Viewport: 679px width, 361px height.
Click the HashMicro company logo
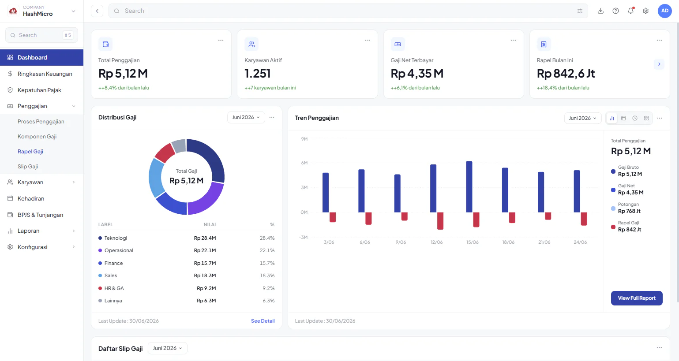coord(13,11)
